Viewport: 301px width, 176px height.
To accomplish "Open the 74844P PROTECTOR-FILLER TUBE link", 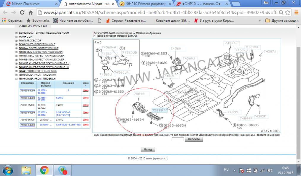I will pos(38,71).
